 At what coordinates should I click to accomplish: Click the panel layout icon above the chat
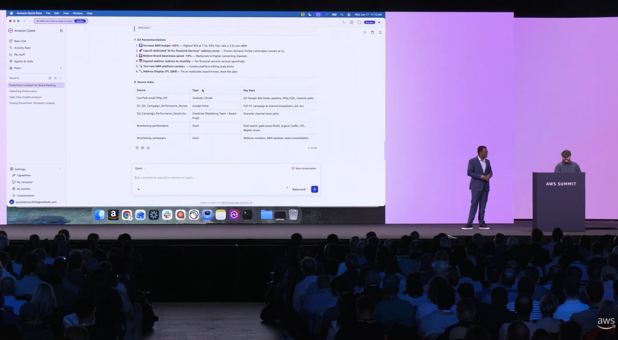pyautogui.click(x=372, y=32)
